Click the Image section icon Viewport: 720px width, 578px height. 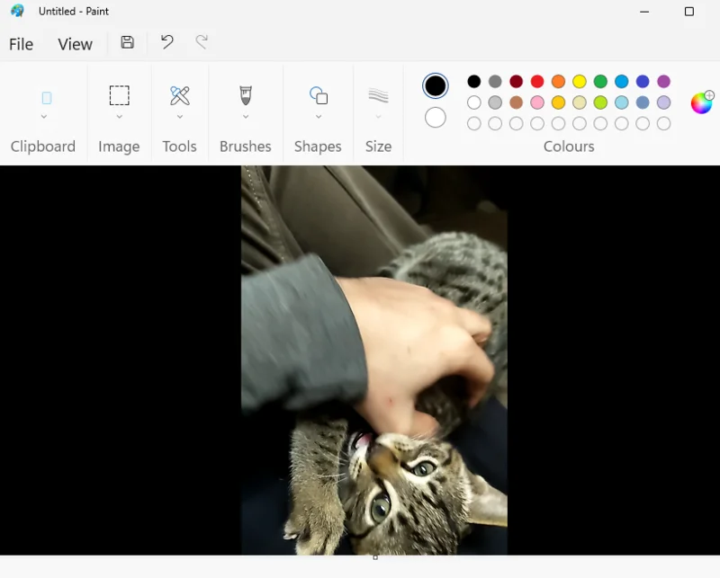click(118, 95)
